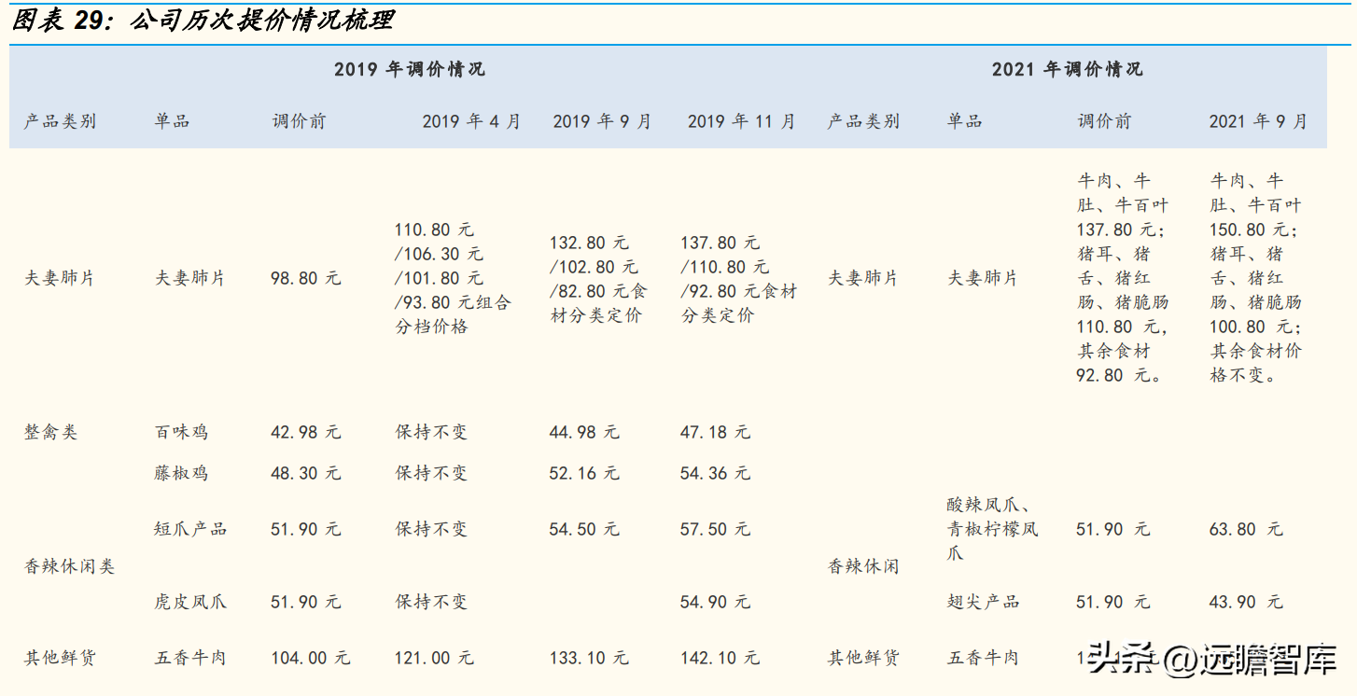Click the 百味鸡 product cell
This screenshot has height=696, width=1357.
pyautogui.click(x=181, y=432)
